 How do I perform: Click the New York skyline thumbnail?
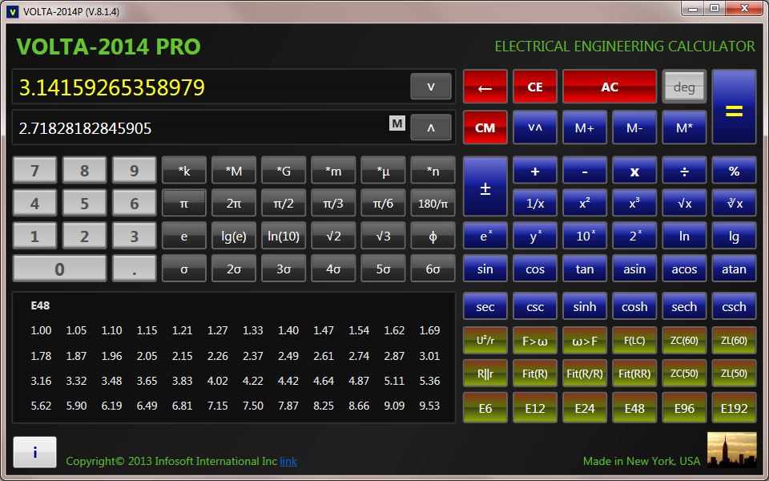coord(731,450)
